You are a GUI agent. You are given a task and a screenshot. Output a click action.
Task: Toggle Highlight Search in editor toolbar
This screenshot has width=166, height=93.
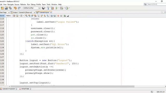pyautogui.click(x=35, y=16)
